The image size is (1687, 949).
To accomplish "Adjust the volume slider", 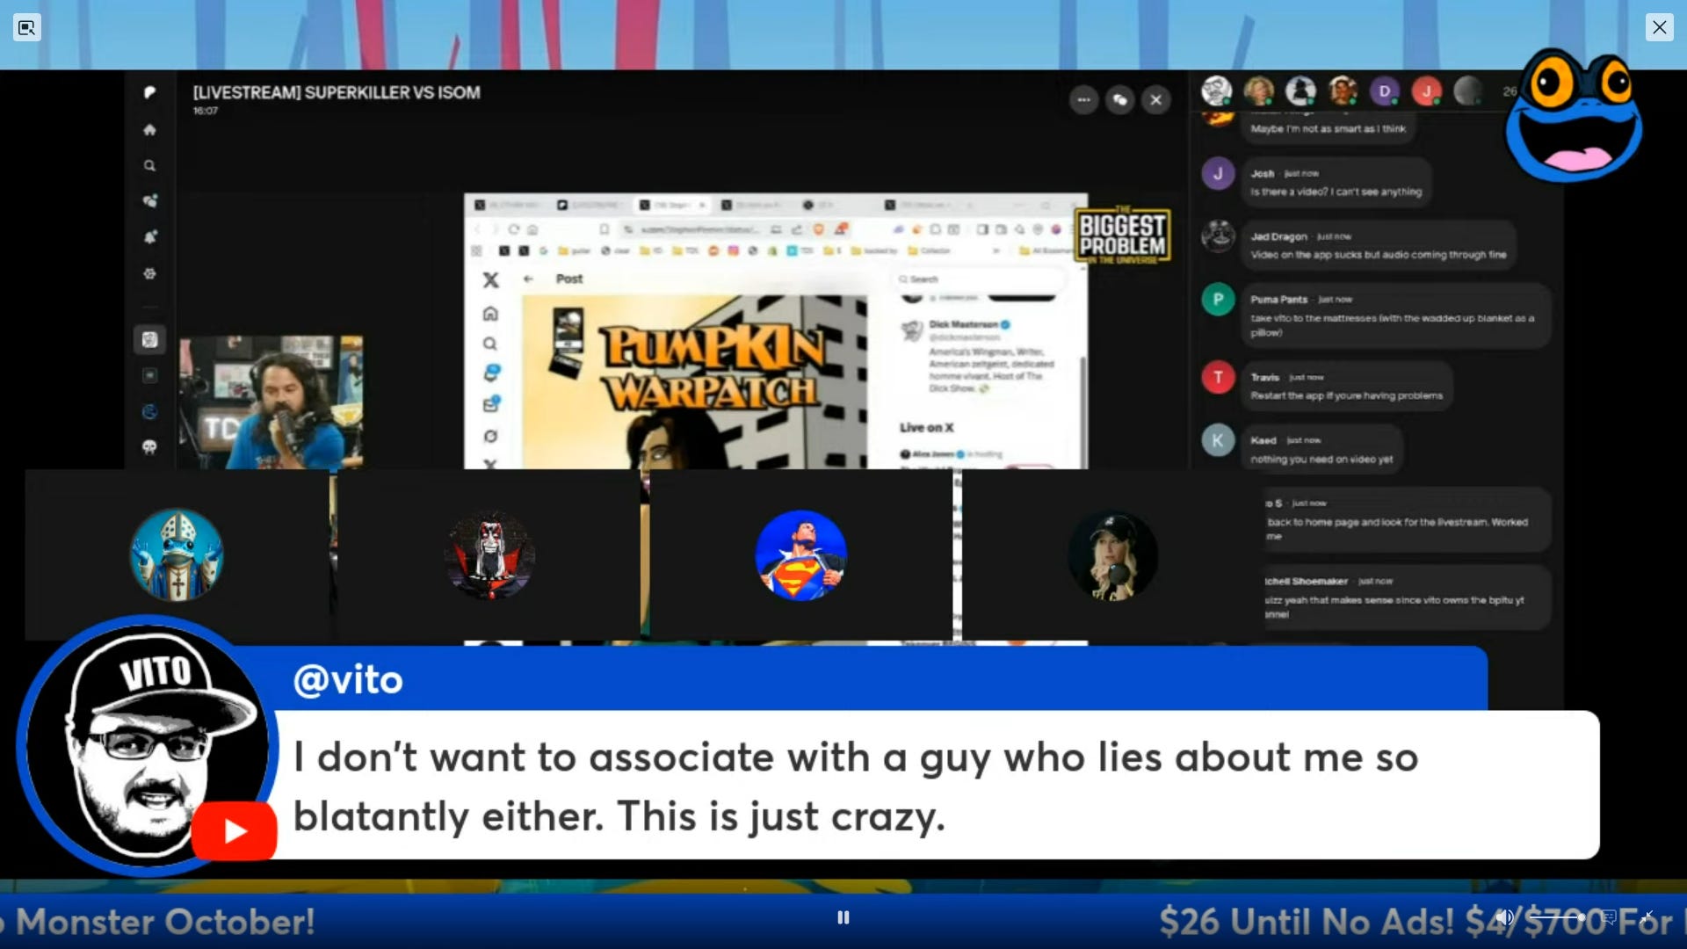I will point(1555,917).
